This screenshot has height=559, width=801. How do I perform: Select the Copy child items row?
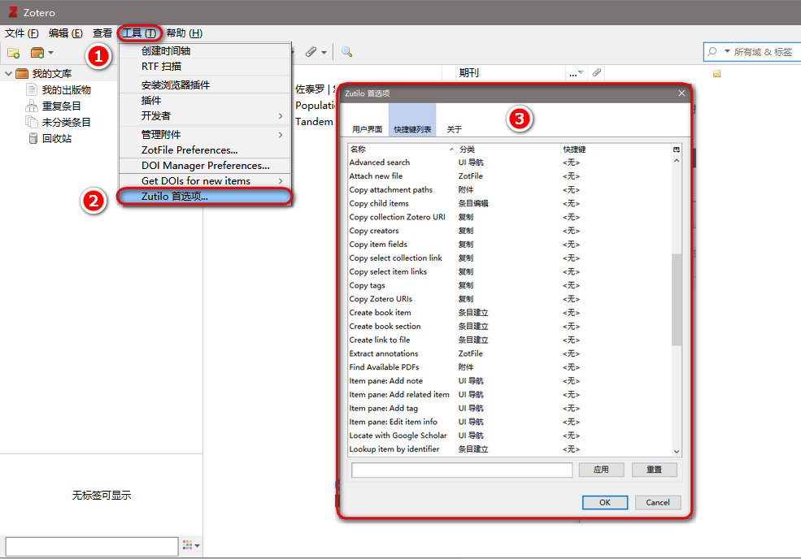(510, 203)
